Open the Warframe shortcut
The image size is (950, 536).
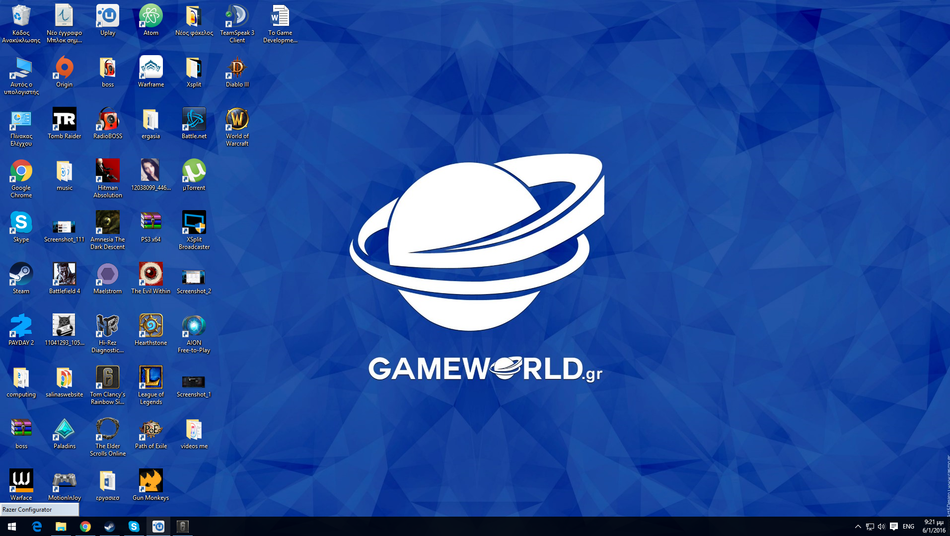[150, 72]
